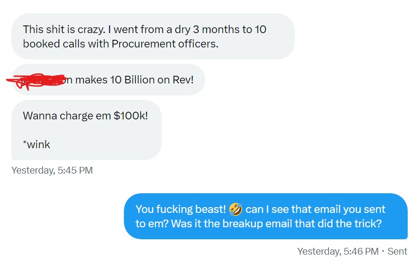Select the '10 booked calls' message bubble

[x=153, y=36]
